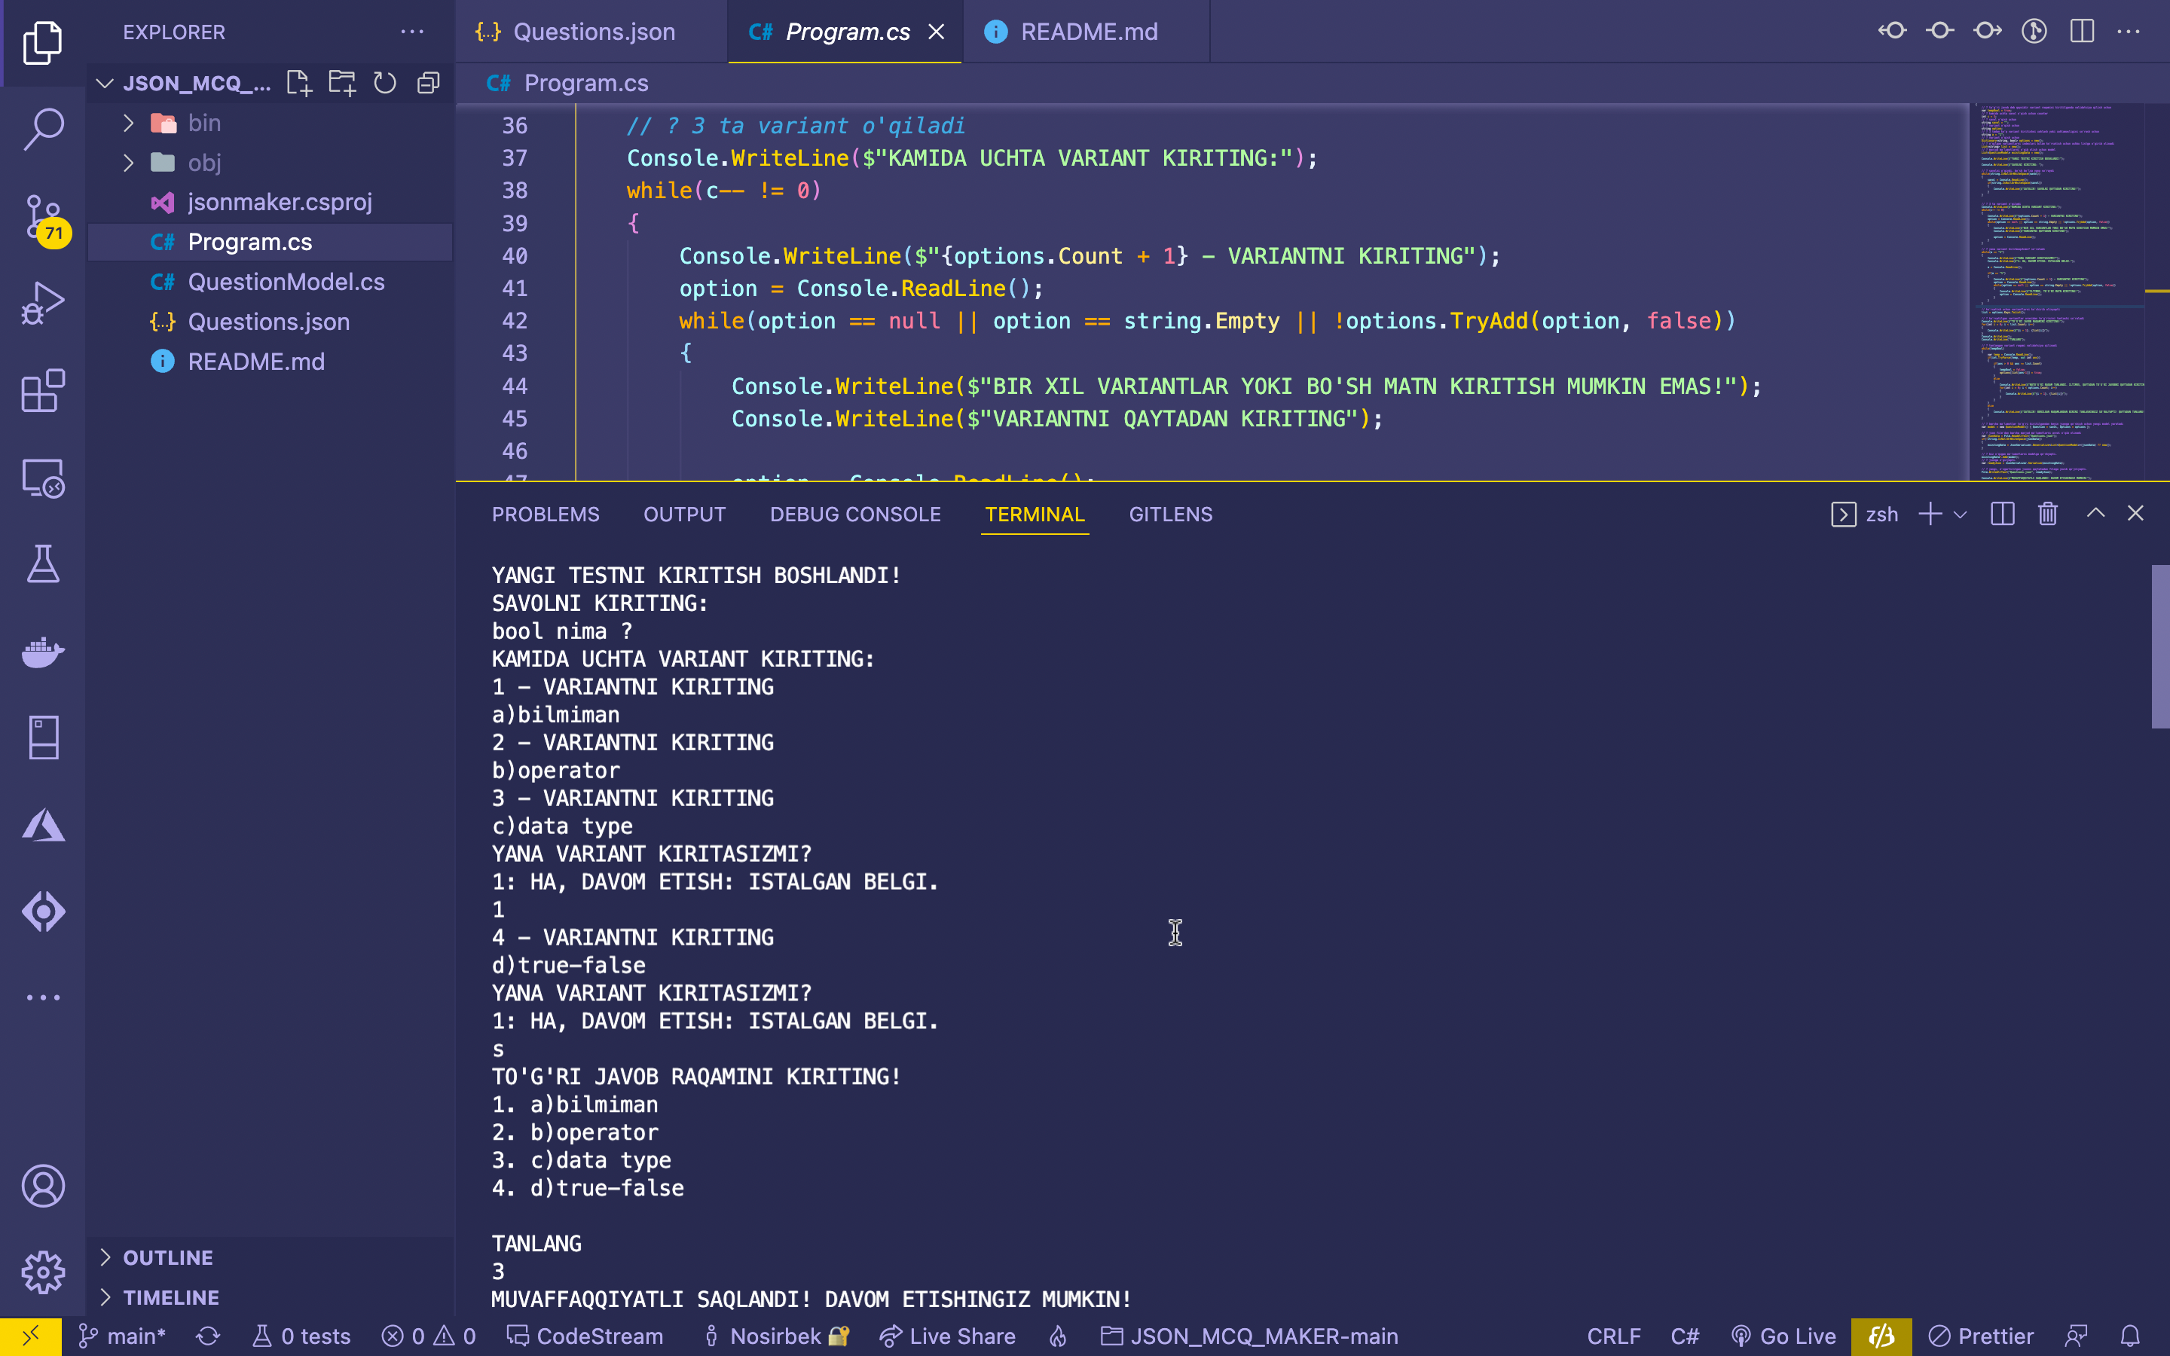This screenshot has height=1356, width=2170.
Task: Switch to the DEBUG CONSOLE panel tab
Action: tap(854, 515)
